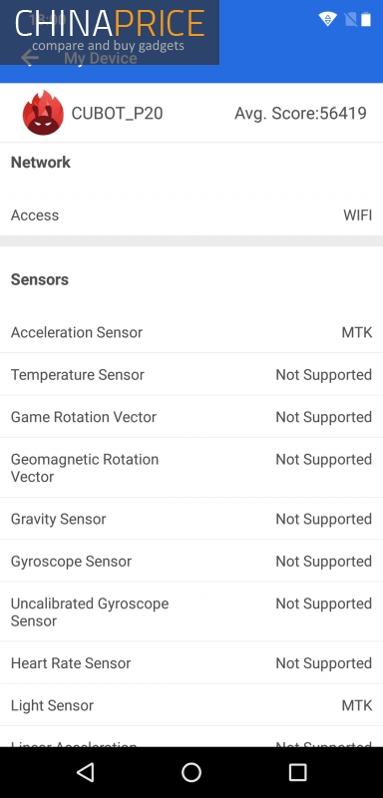Open the ChinaPrice watermark banner
This screenshot has height=798, width=383.
(x=110, y=32)
